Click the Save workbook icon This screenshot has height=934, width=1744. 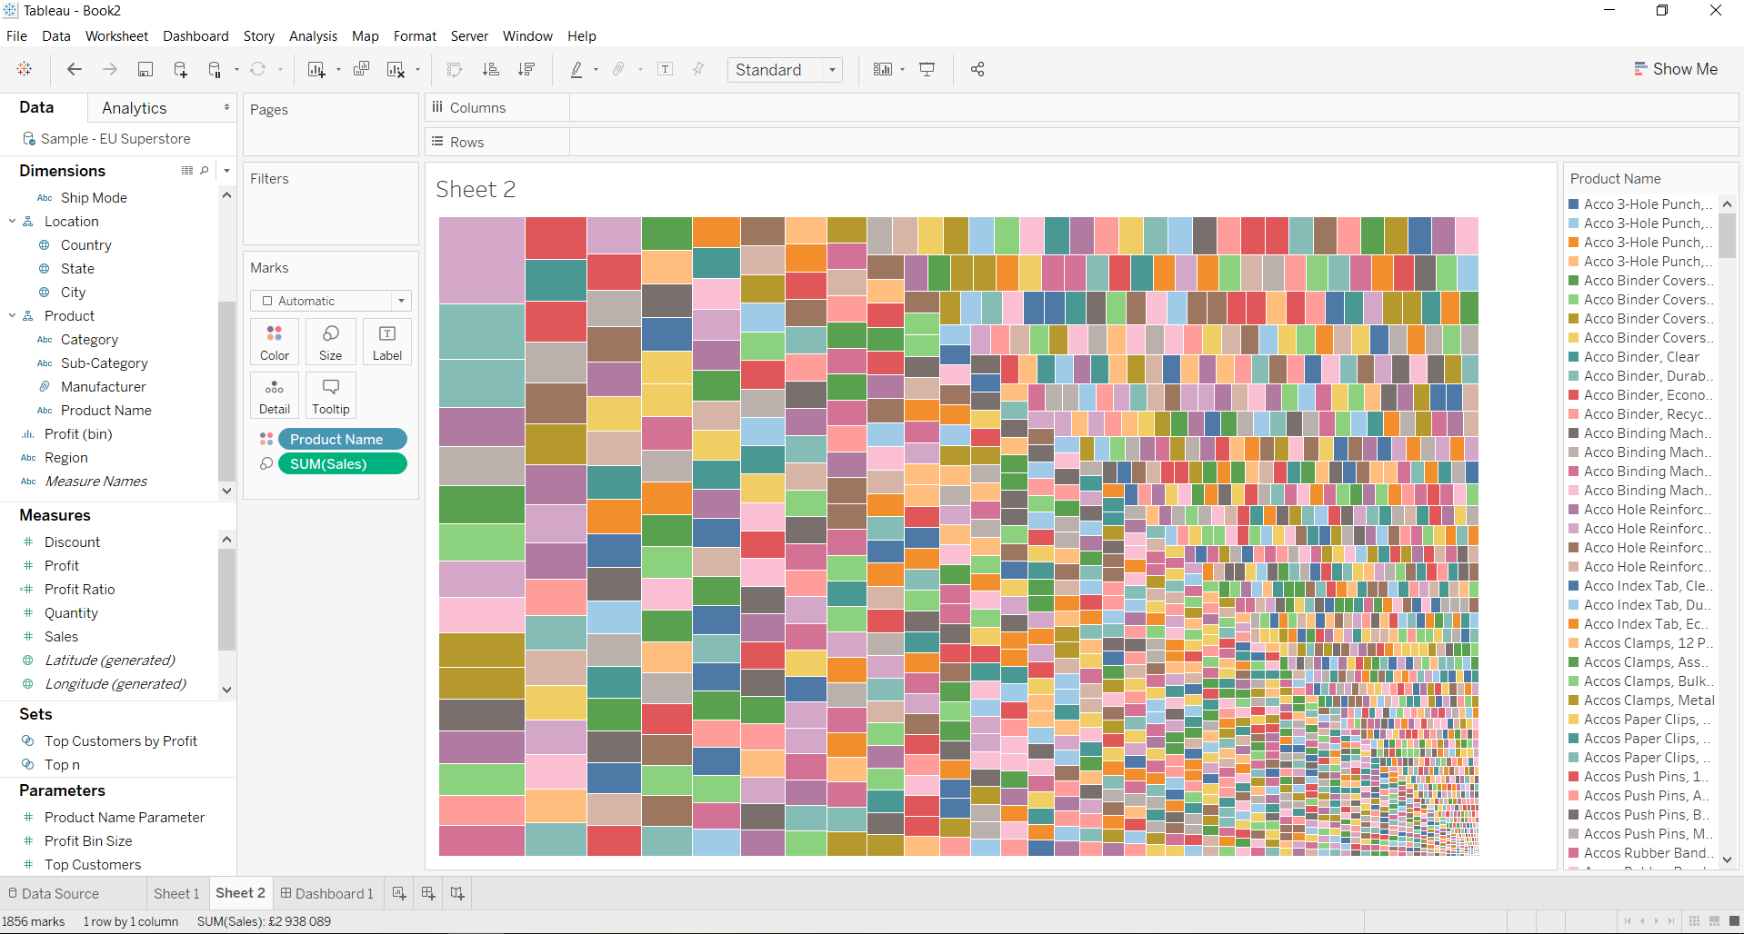(x=145, y=70)
